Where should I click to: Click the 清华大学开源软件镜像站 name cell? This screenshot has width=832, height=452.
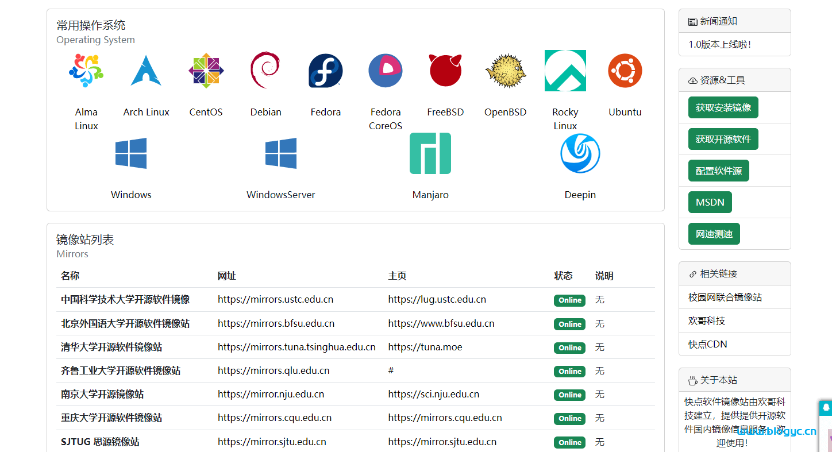tap(111, 347)
